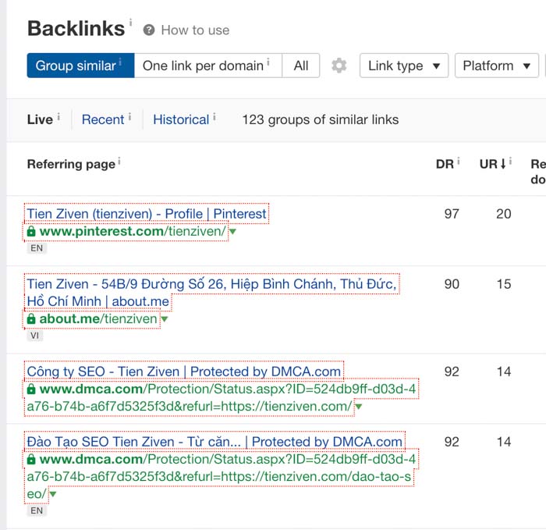Click EN tag under pinterest row

[x=37, y=248]
